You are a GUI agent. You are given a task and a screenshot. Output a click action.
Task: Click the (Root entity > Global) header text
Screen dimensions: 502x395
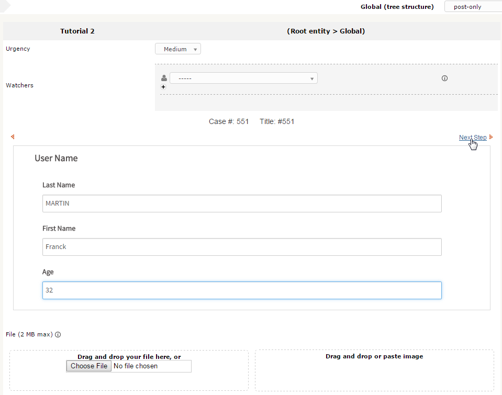326,31
